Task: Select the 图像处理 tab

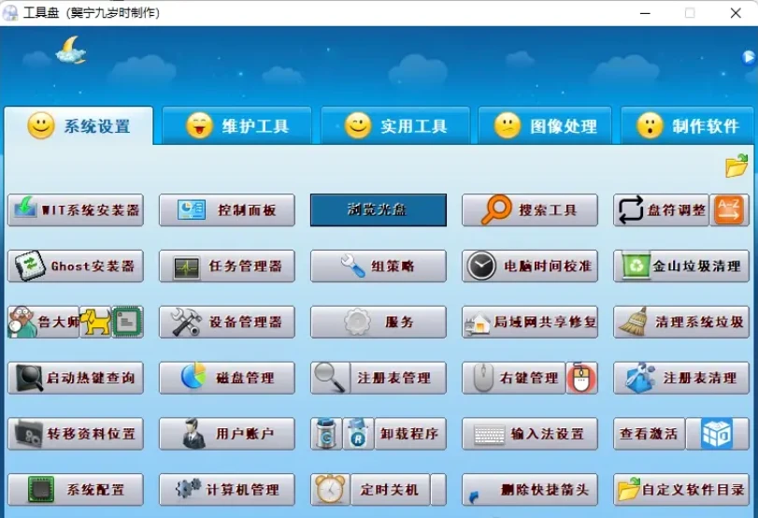Action: click(x=545, y=125)
